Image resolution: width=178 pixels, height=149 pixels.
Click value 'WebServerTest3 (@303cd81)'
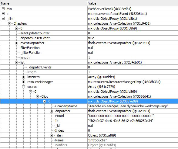(x=110, y=9)
